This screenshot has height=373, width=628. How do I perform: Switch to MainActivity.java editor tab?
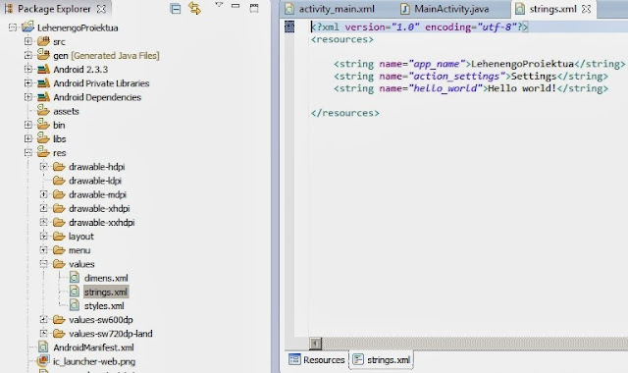tap(445, 9)
